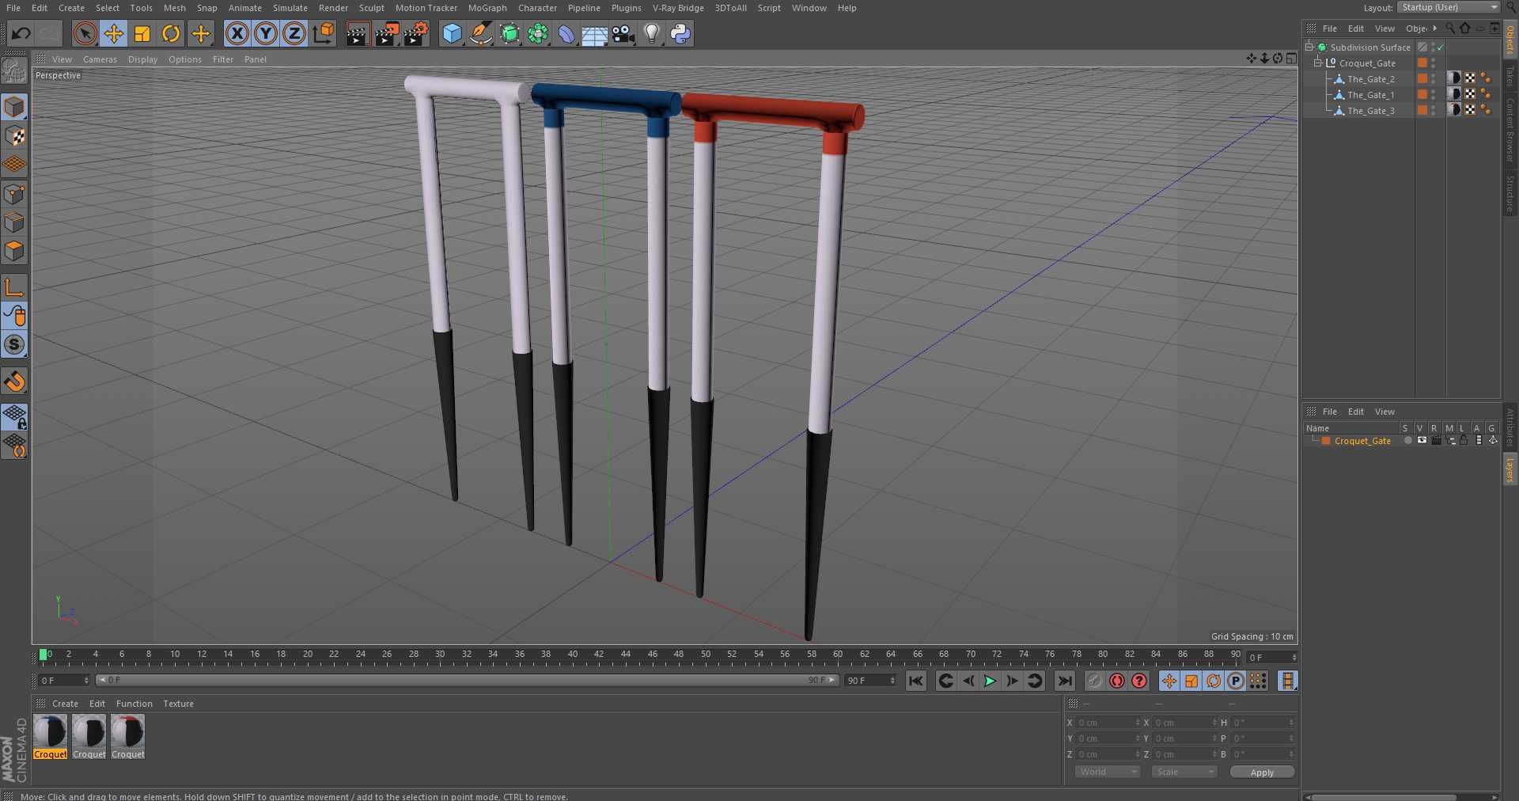Play the animation forward
The image size is (1519, 801).
pos(990,681)
